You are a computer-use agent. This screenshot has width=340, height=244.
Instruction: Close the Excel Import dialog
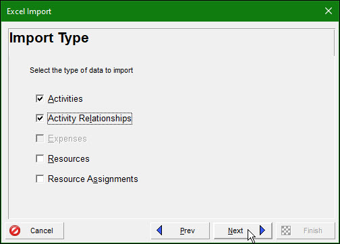(x=329, y=11)
